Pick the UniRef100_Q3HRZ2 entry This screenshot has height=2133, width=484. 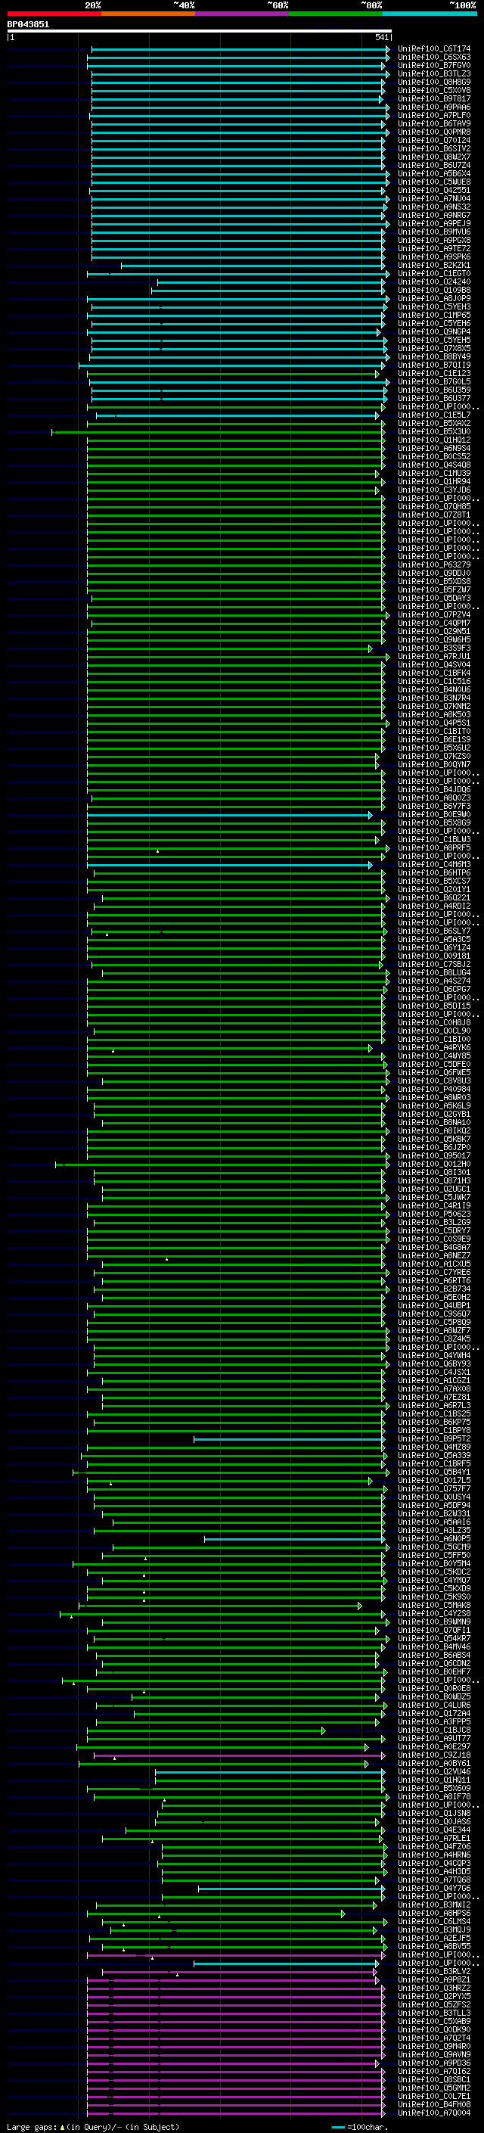pos(433,1988)
